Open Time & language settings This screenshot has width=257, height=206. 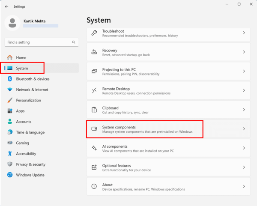pos(42,132)
